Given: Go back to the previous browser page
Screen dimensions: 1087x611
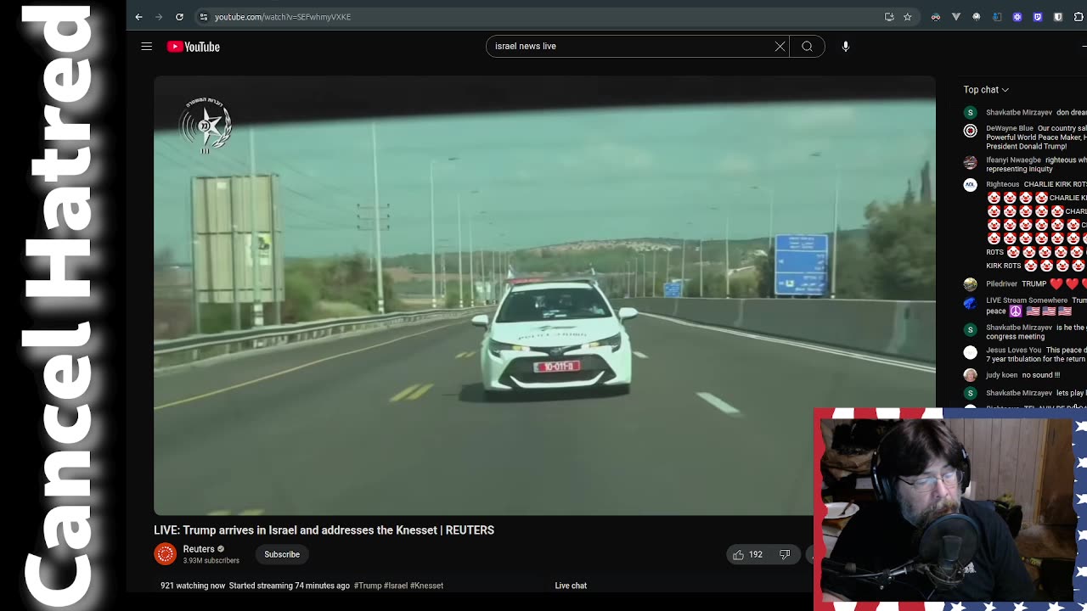Looking at the screenshot, I should coord(138,17).
